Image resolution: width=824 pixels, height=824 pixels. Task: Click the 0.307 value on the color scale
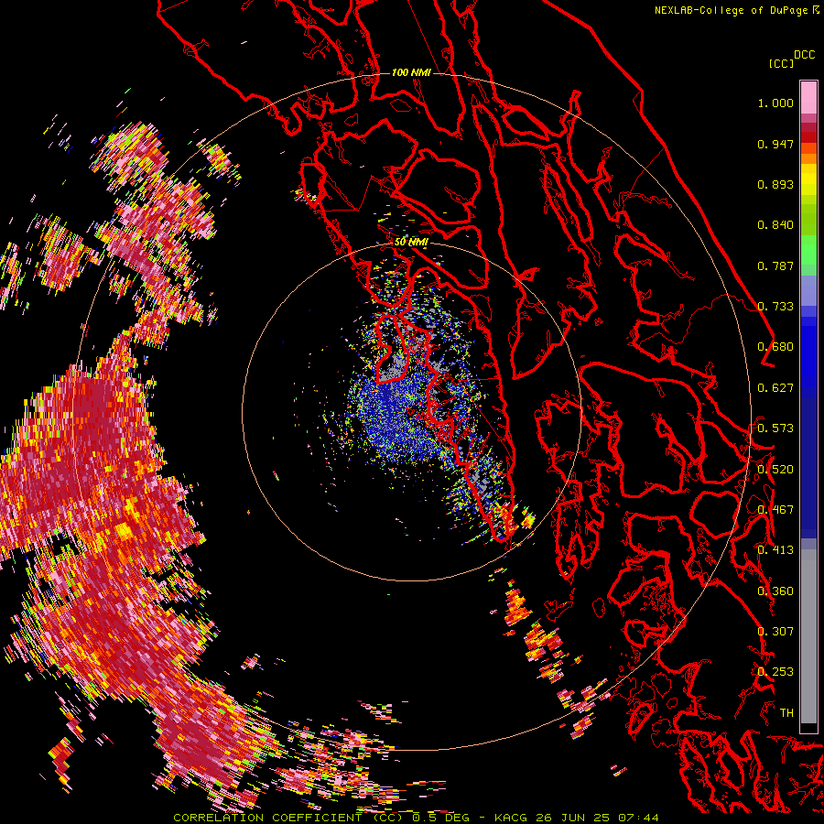(x=775, y=632)
